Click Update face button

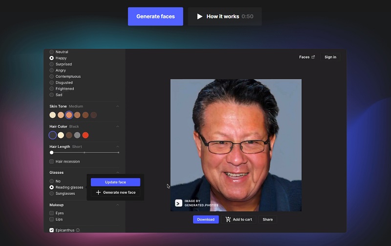115,182
